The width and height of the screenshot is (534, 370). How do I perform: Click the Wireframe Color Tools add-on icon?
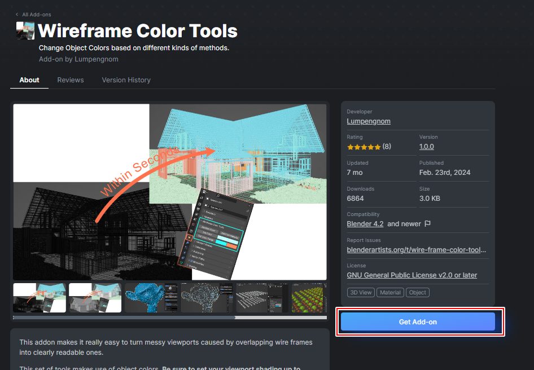[x=25, y=30]
